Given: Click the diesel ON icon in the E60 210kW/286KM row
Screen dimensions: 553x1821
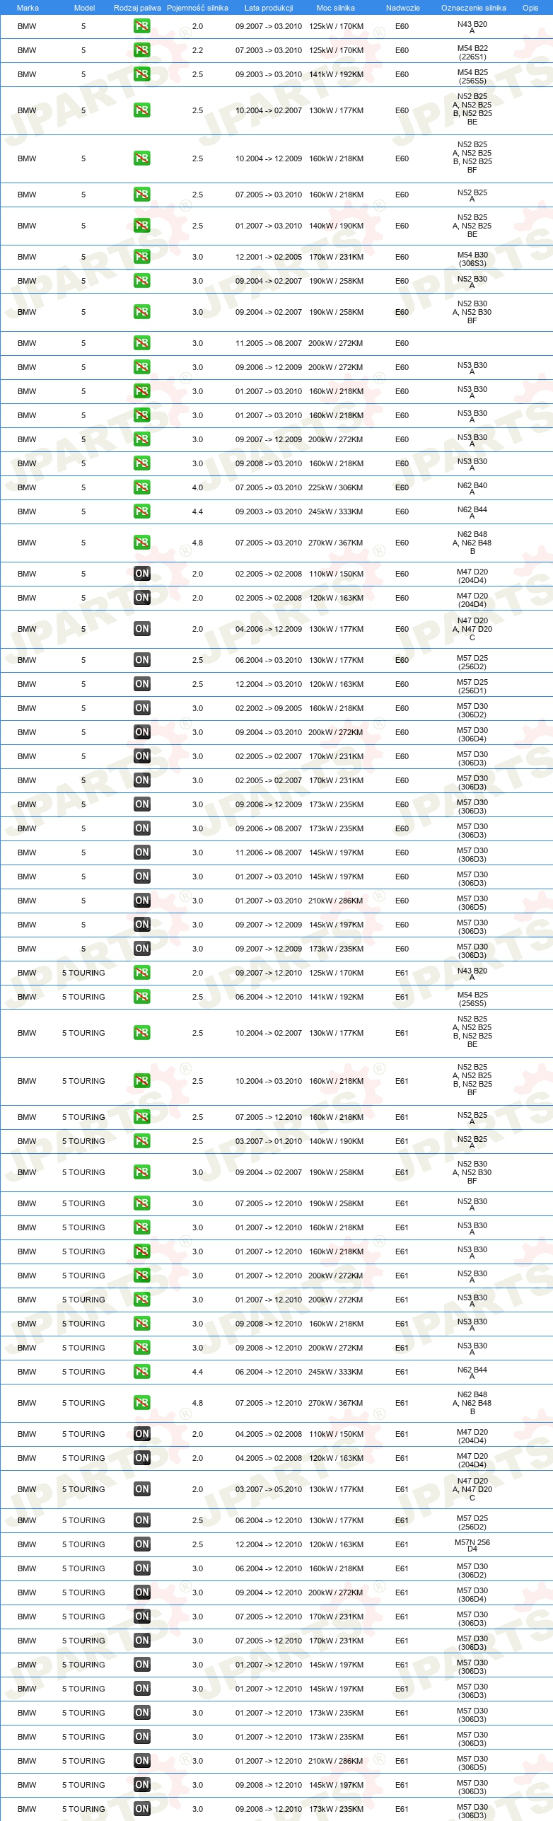Looking at the screenshot, I should tap(141, 901).
